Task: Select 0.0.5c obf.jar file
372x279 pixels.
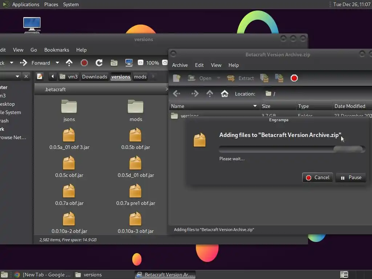Action: (69, 167)
